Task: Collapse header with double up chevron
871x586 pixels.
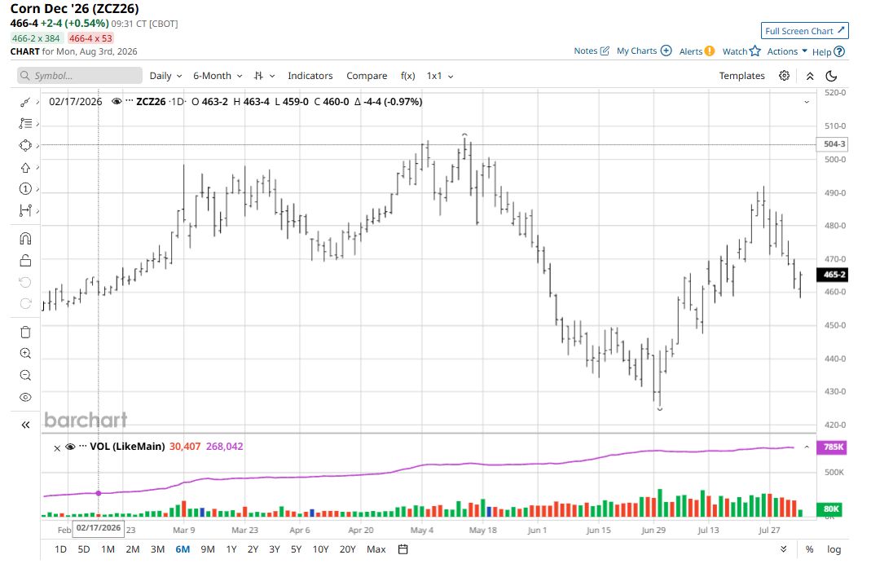Action: [x=810, y=76]
